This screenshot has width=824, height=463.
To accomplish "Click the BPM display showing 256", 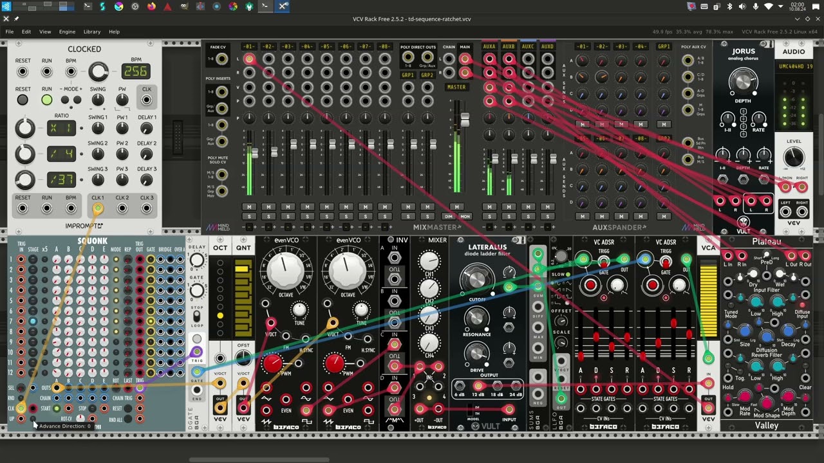I will tap(136, 71).
